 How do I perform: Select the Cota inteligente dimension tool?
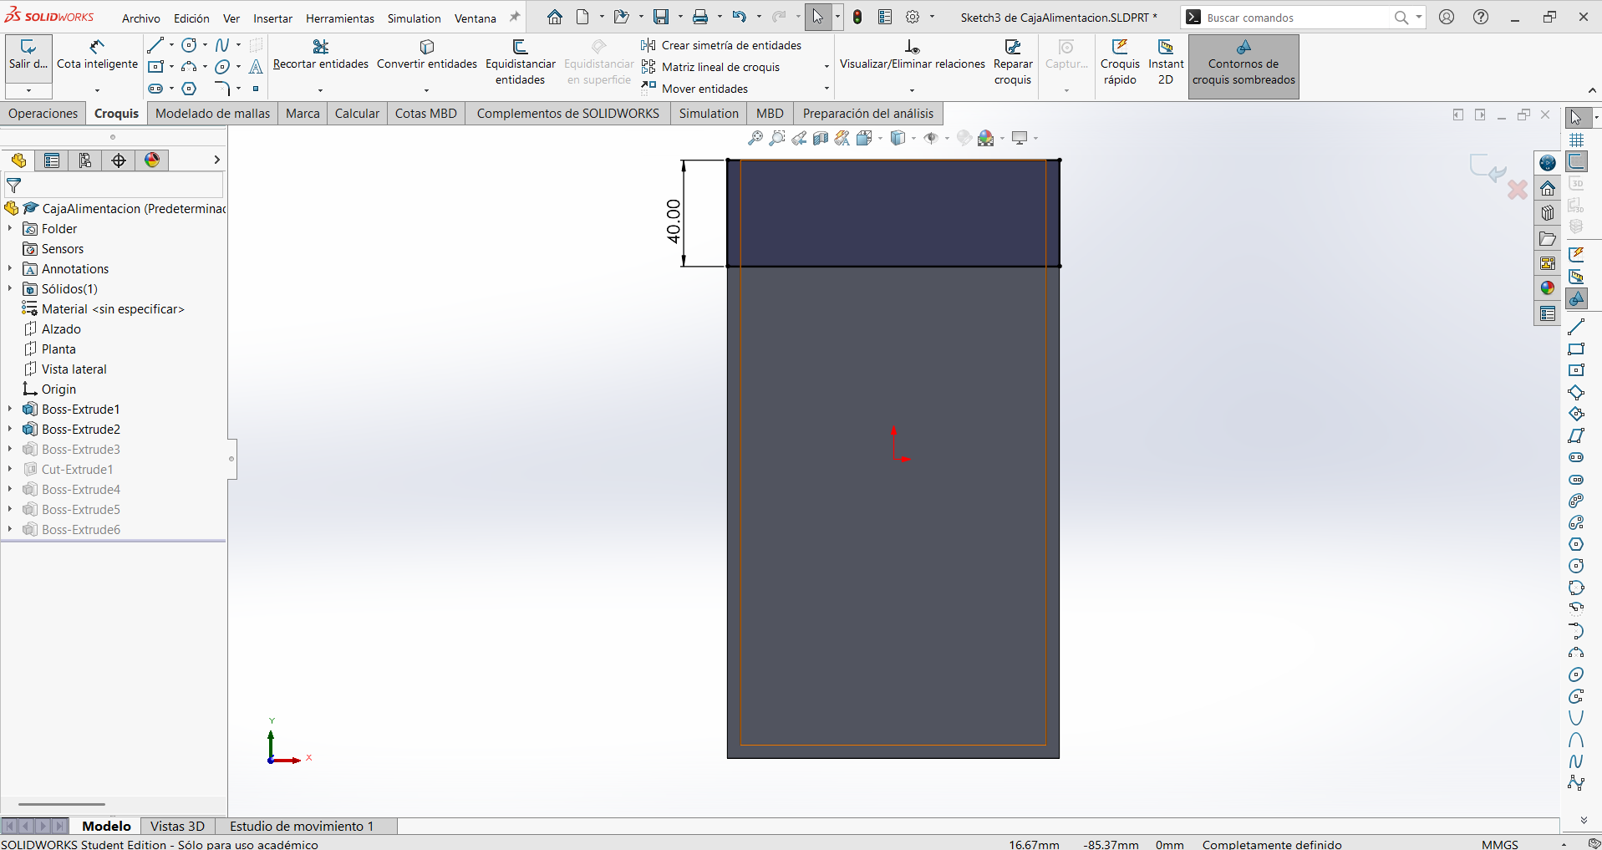point(97,55)
